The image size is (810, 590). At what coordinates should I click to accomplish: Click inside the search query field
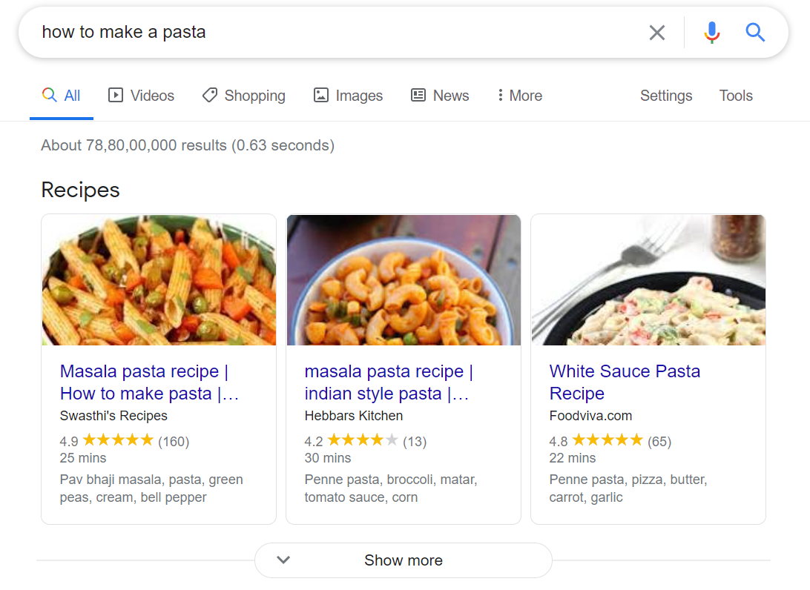(334, 33)
